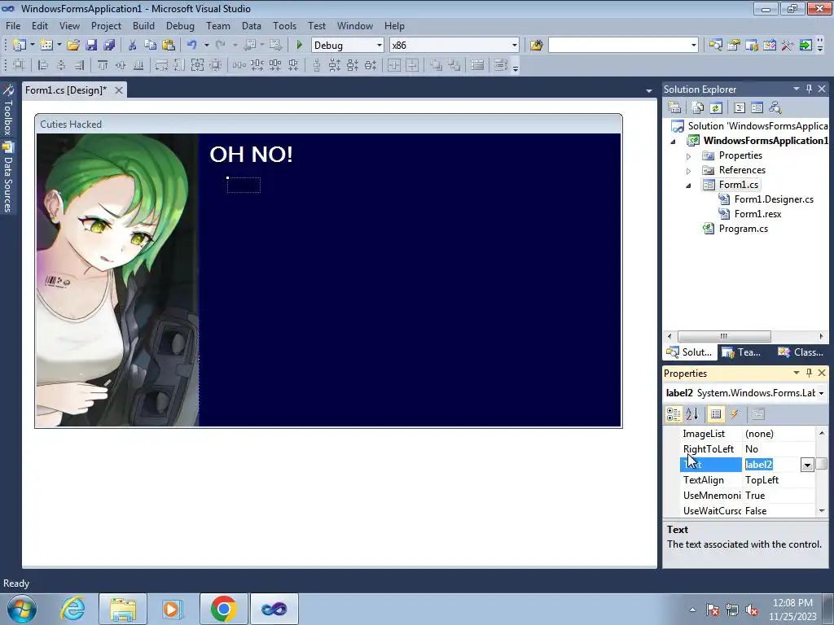
Task: Collapse the Form1.cs node in Solution Explorer
Action: pyautogui.click(x=689, y=186)
